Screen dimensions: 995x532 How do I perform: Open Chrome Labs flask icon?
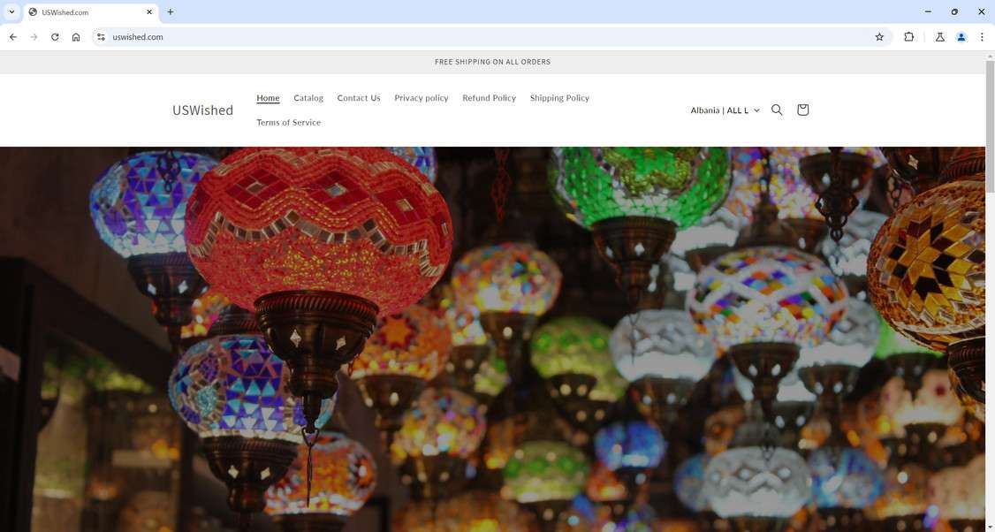[x=940, y=37]
